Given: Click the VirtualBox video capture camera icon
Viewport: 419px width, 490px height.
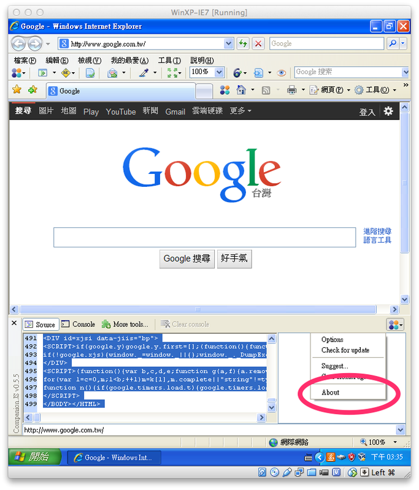Looking at the screenshot, I should click(324, 472).
